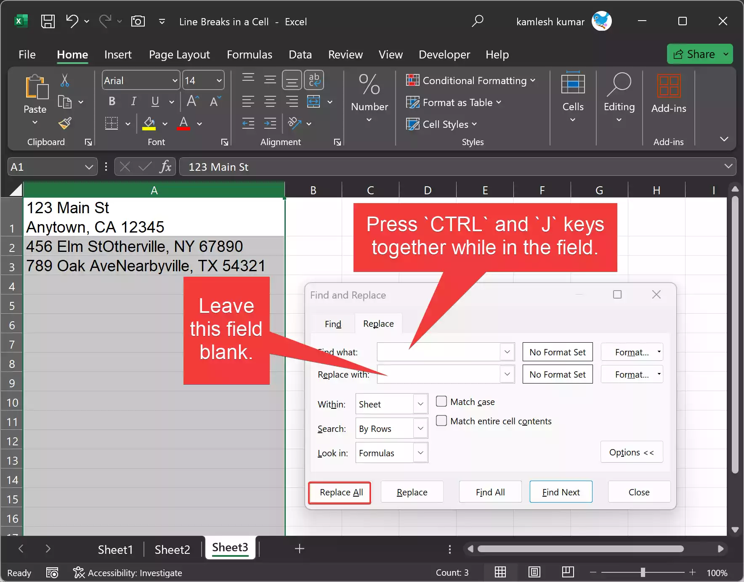
Task: Check Match entire cell contents
Action: [441, 421]
